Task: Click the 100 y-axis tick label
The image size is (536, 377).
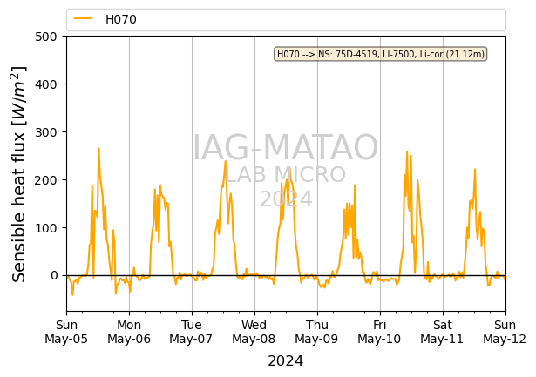Action: pyautogui.click(x=46, y=228)
